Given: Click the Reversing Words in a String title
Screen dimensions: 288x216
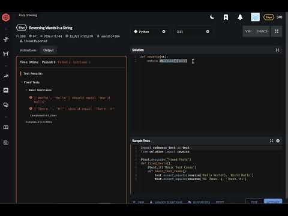Looking at the screenshot, I should (x=50, y=28).
